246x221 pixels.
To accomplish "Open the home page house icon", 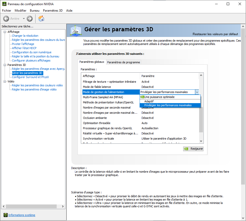I will coord(41,19).
